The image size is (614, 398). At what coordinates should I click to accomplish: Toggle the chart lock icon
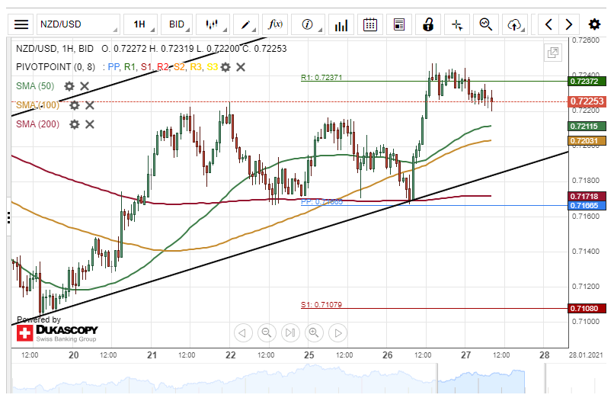[429, 24]
